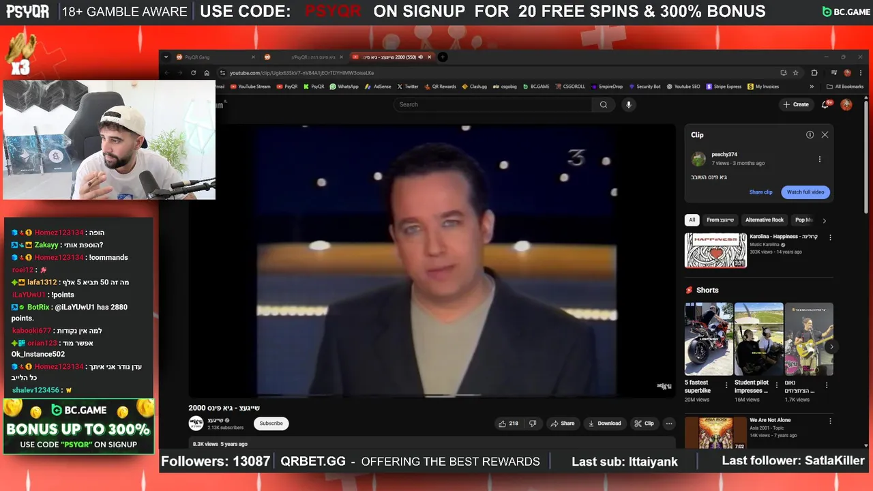Screen dimensions: 873x491
Task: Click the Share button under the video
Action: 563,423
